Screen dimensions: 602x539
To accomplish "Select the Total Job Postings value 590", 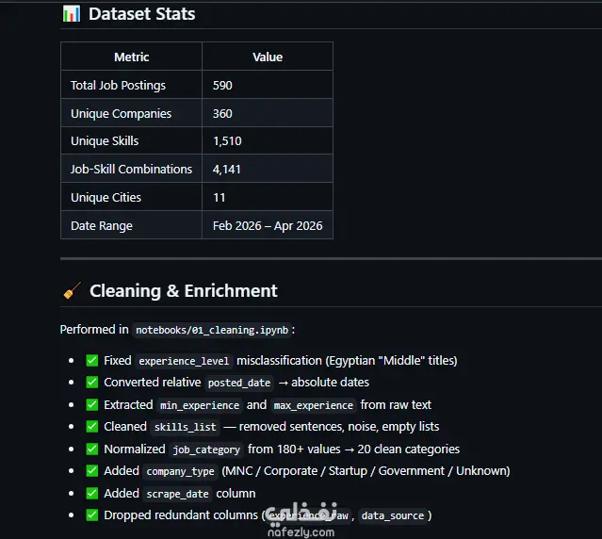I will [x=222, y=85].
